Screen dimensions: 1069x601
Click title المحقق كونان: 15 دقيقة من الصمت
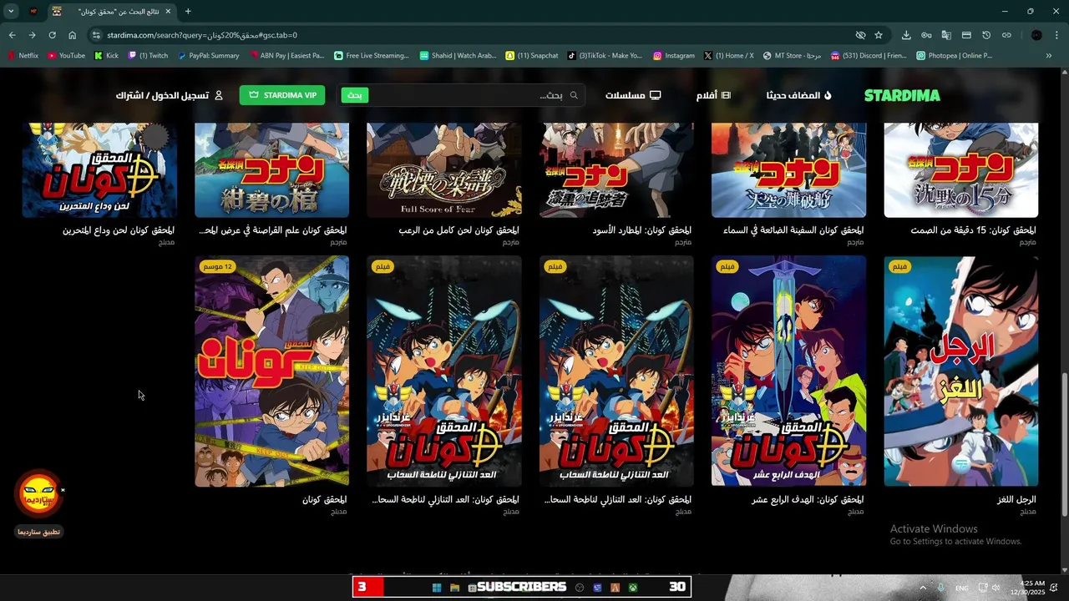(973, 230)
